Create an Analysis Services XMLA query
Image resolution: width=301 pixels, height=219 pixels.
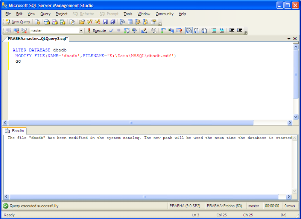(x=62, y=22)
